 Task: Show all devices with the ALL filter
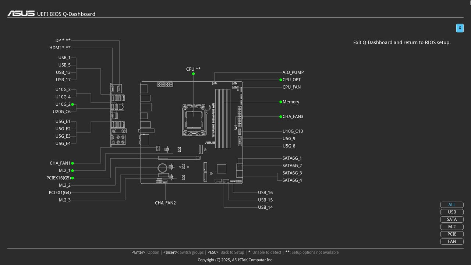[x=451, y=204]
